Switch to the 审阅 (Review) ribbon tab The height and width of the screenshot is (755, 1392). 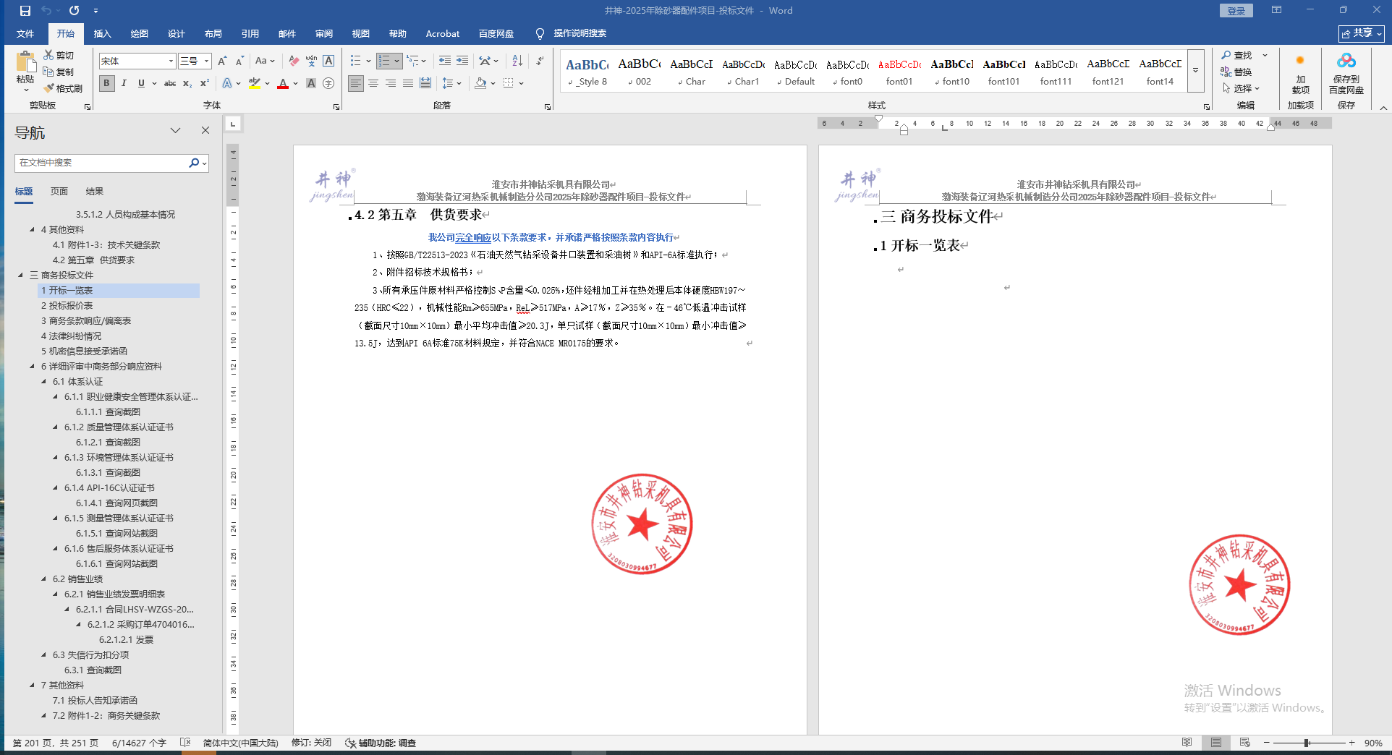[323, 33]
